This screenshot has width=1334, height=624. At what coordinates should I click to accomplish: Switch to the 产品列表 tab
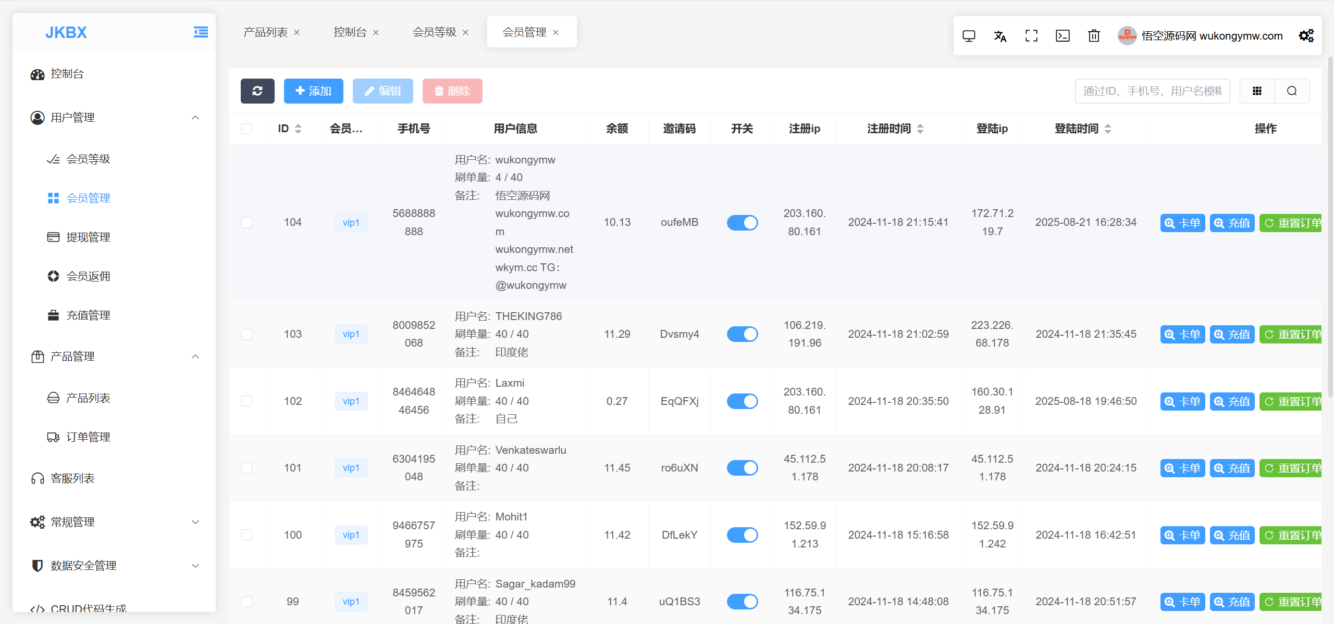(x=265, y=32)
